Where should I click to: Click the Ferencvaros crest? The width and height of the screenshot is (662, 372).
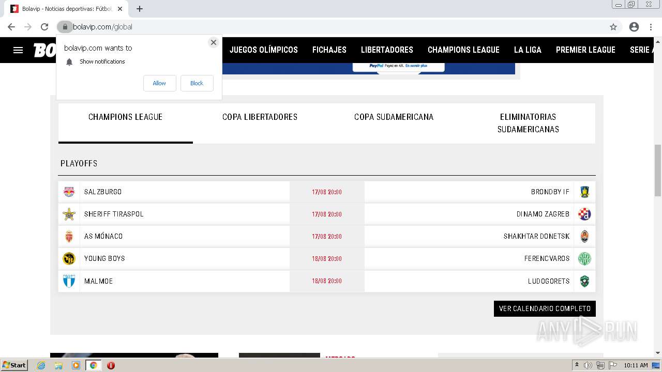(584, 258)
